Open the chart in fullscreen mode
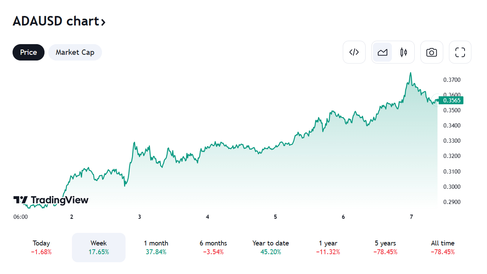The width and height of the screenshot is (487, 274). [460, 52]
